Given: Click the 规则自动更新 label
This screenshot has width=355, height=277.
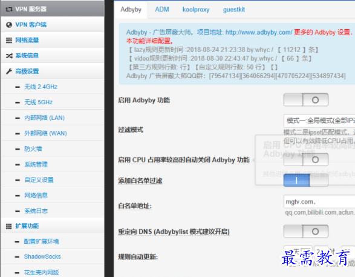Looking at the screenshot, I should tap(138, 257).
